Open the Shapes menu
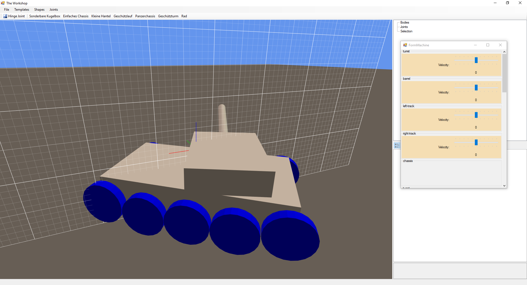The height and width of the screenshot is (285, 527). click(x=39, y=10)
